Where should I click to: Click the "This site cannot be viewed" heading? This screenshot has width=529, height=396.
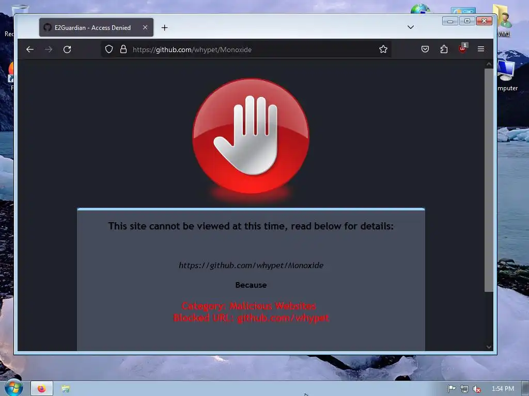tap(251, 226)
